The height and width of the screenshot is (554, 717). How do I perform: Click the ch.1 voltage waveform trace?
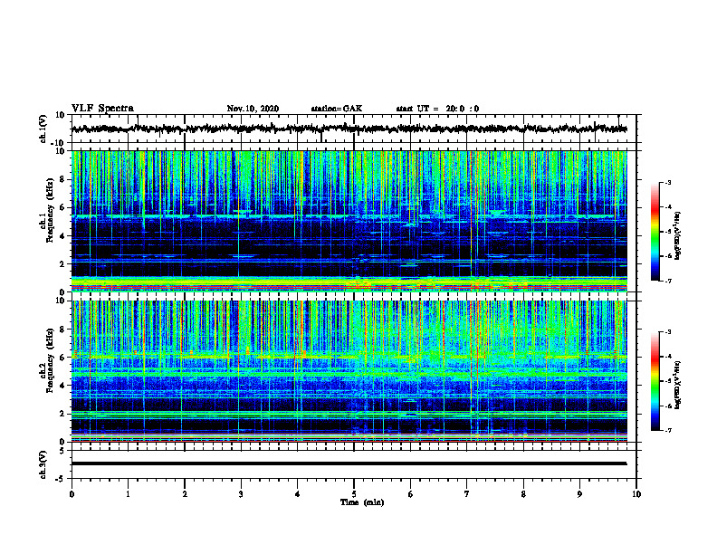coord(349,129)
